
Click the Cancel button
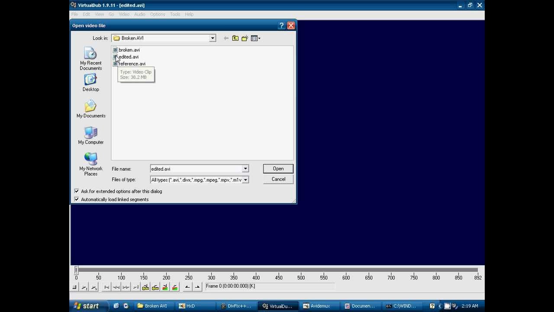[x=278, y=179]
